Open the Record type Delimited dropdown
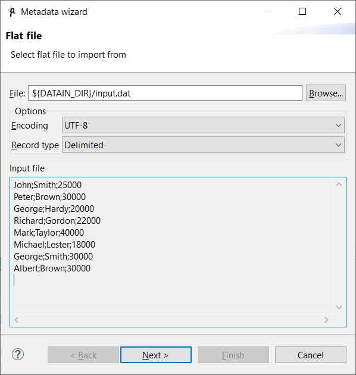Image resolution: width=356 pixels, height=375 pixels. [203, 145]
